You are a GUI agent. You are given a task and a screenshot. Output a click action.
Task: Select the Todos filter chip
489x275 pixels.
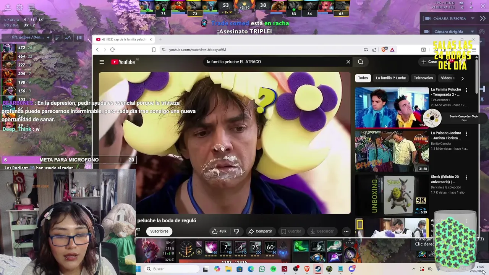pyautogui.click(x=363, y=78)
